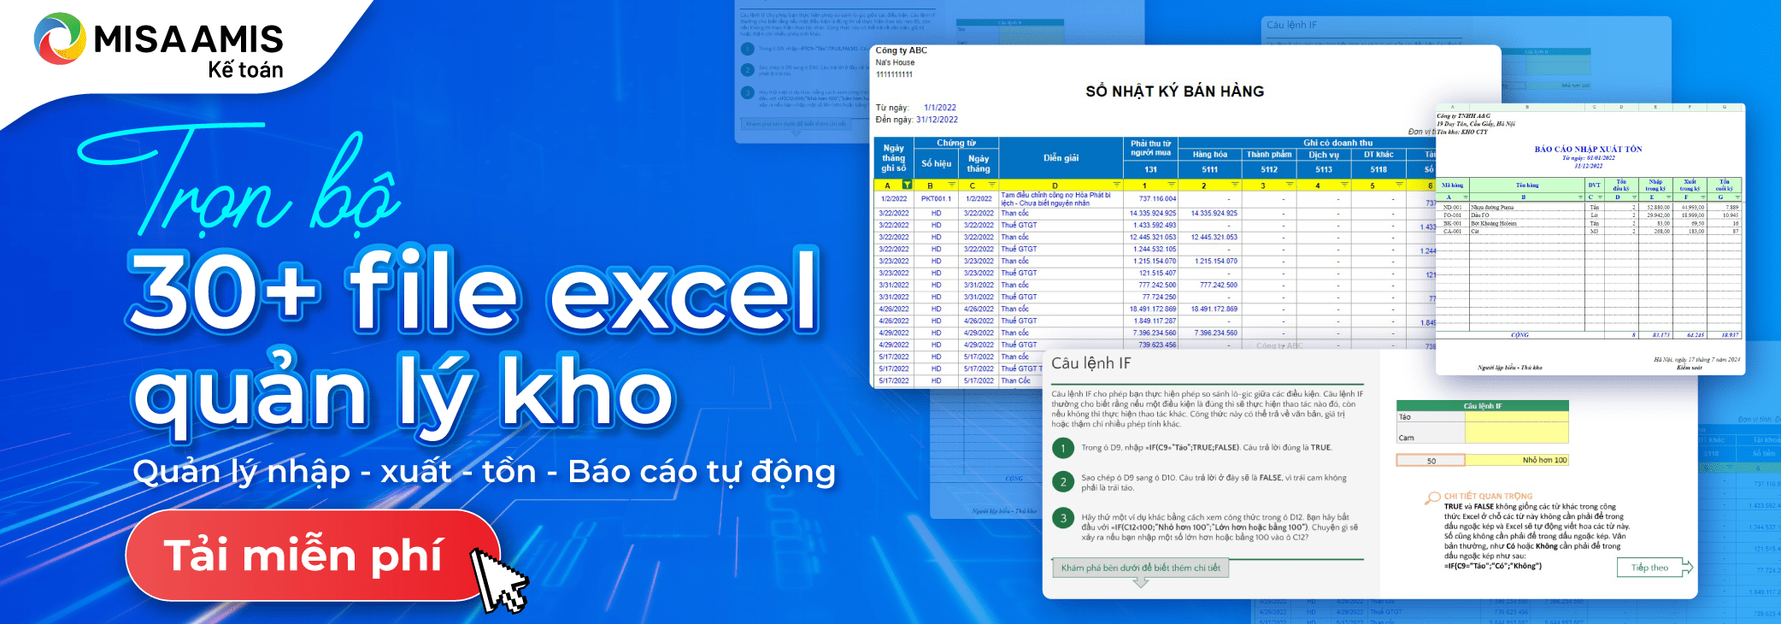Open Xuất trong kỳ filter dropdown in inventory report
Image resolution: width=1781 pixels, height=624 pixels.
point(1703,197)
